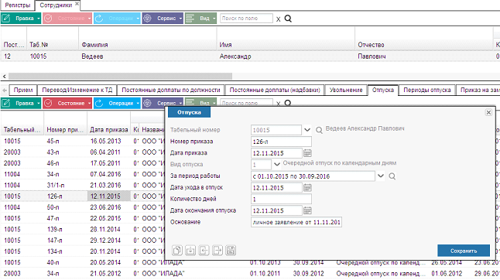Viewport: 500px width, 280px height.
Task: Click the Сохранить button
Action: (464, 251)
